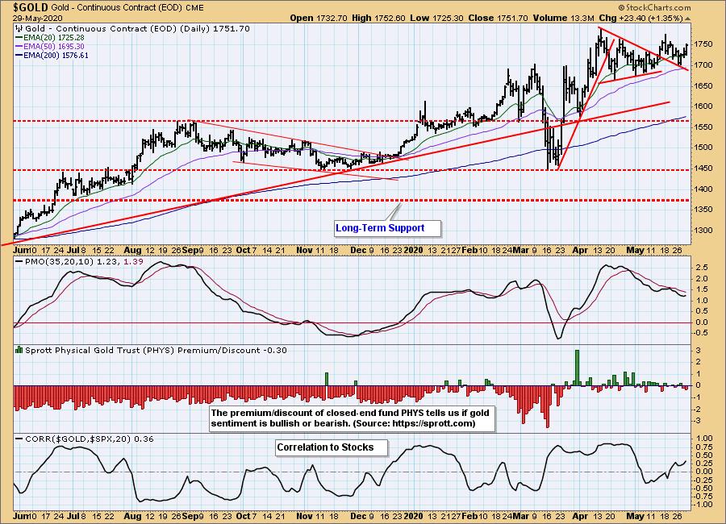Click the purple EMA(50) legend line swatch

19,46
